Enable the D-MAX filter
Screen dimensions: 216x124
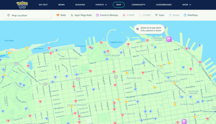click(145, 15)
